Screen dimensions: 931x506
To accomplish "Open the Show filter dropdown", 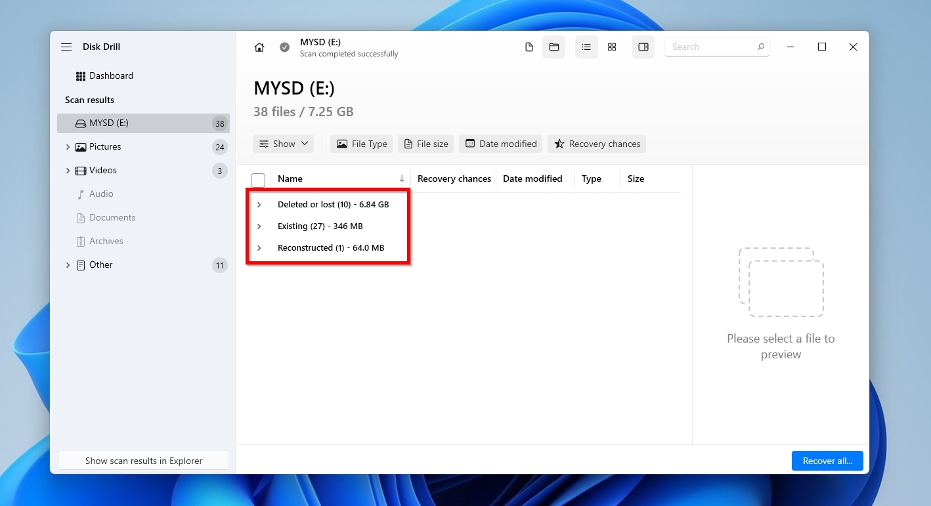I will [283, 144].
